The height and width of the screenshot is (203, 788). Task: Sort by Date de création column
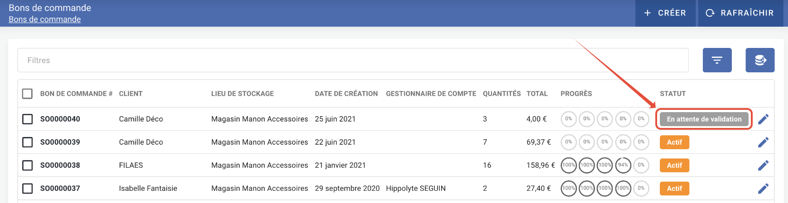346,94
